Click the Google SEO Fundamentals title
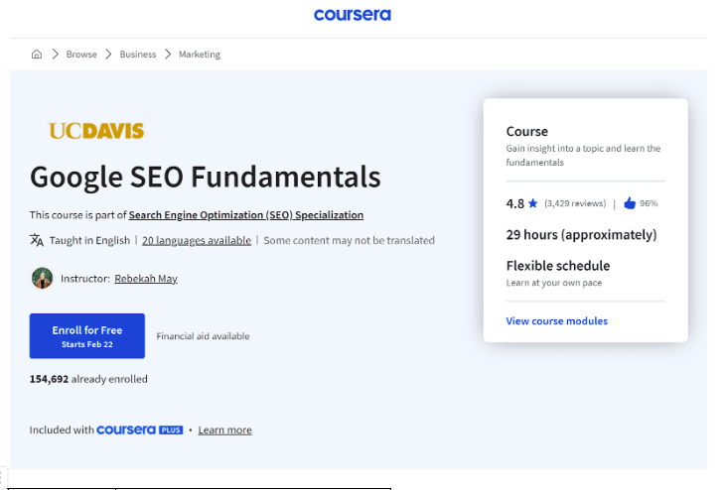Viewport: 722px width, 490px height. (x=206, y=178)
